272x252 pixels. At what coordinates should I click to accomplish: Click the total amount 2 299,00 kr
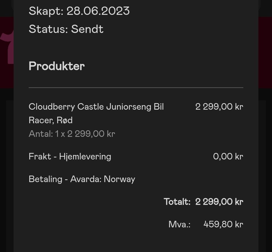219,202
